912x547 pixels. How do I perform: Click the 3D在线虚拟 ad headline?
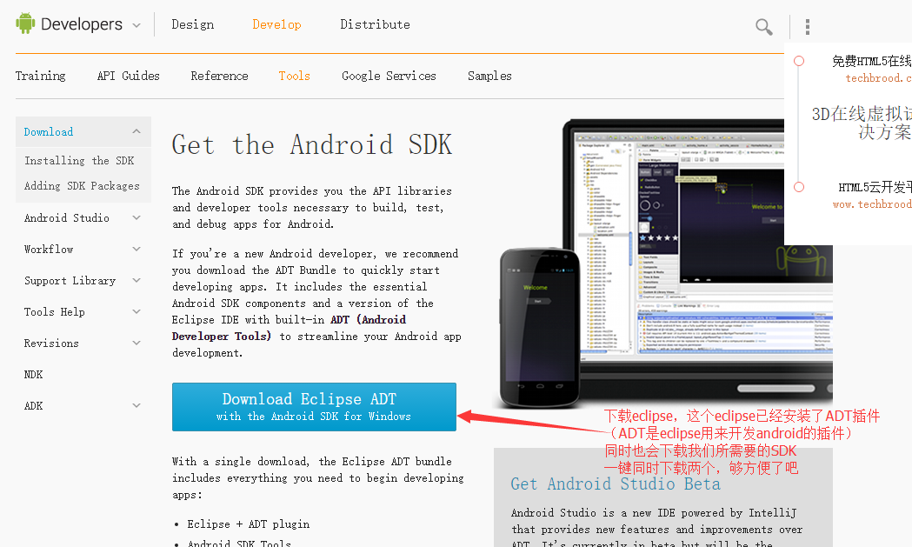pos(862,123)
